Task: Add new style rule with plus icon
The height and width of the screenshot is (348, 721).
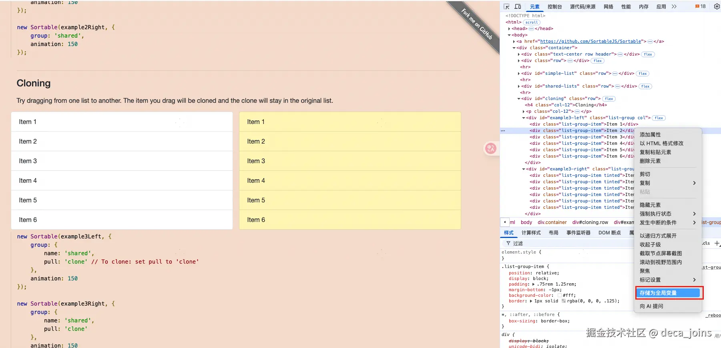Action: pos(717,243)
